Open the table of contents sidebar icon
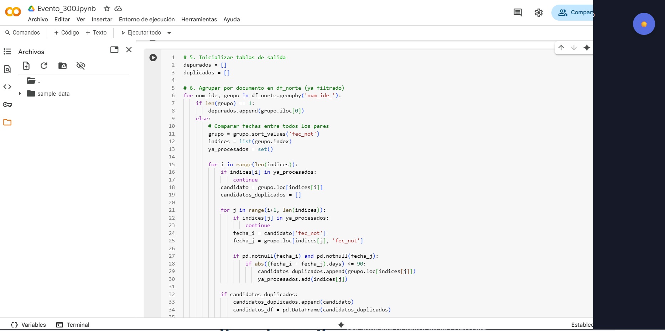The image size is (665, 331). [7, 52]
